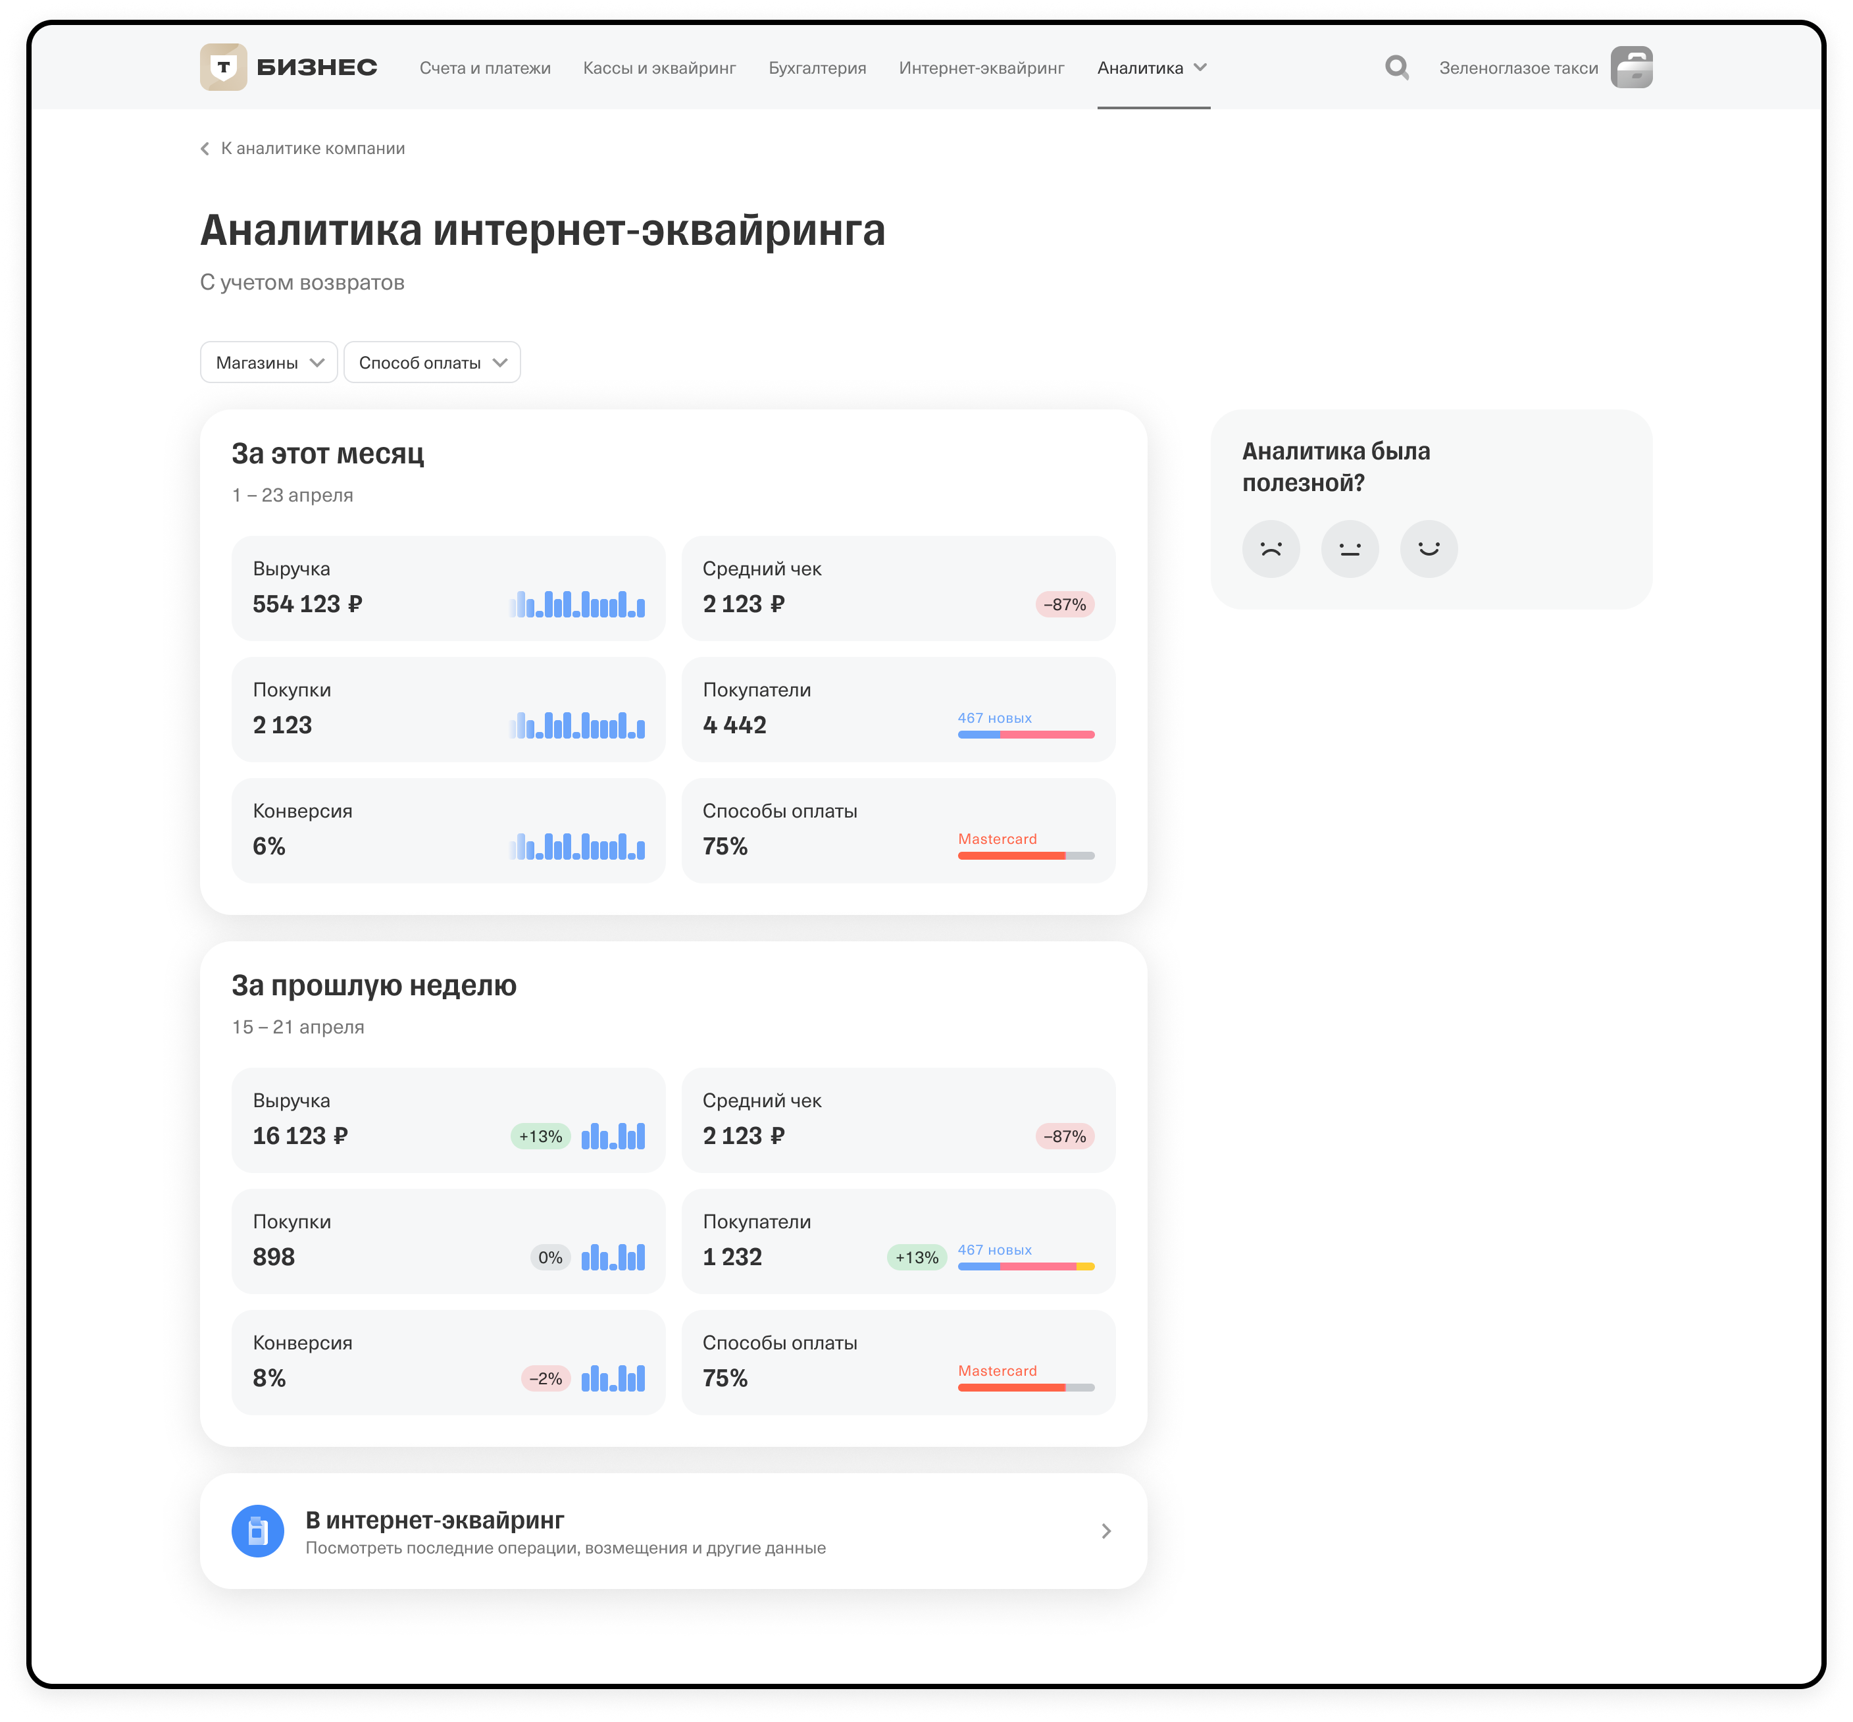Click the T-Business shield logo
Screen dimensions: 1853x1722
click(222, 67)
